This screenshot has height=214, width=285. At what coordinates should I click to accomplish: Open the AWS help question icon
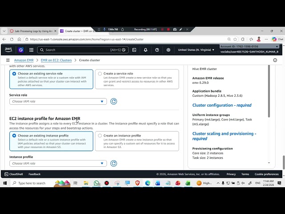(x=157, y=50)
